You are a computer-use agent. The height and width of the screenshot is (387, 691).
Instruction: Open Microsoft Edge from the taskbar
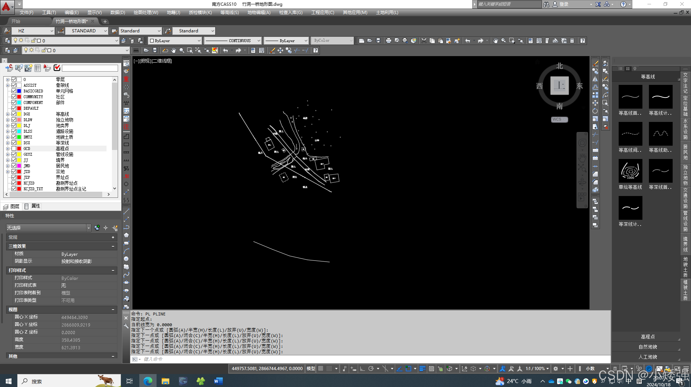(x=148, y=381)
